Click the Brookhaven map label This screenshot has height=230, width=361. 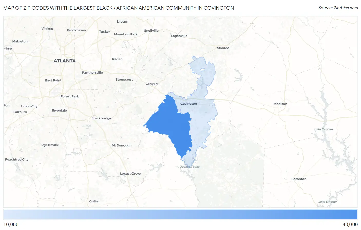coord(77,30)
